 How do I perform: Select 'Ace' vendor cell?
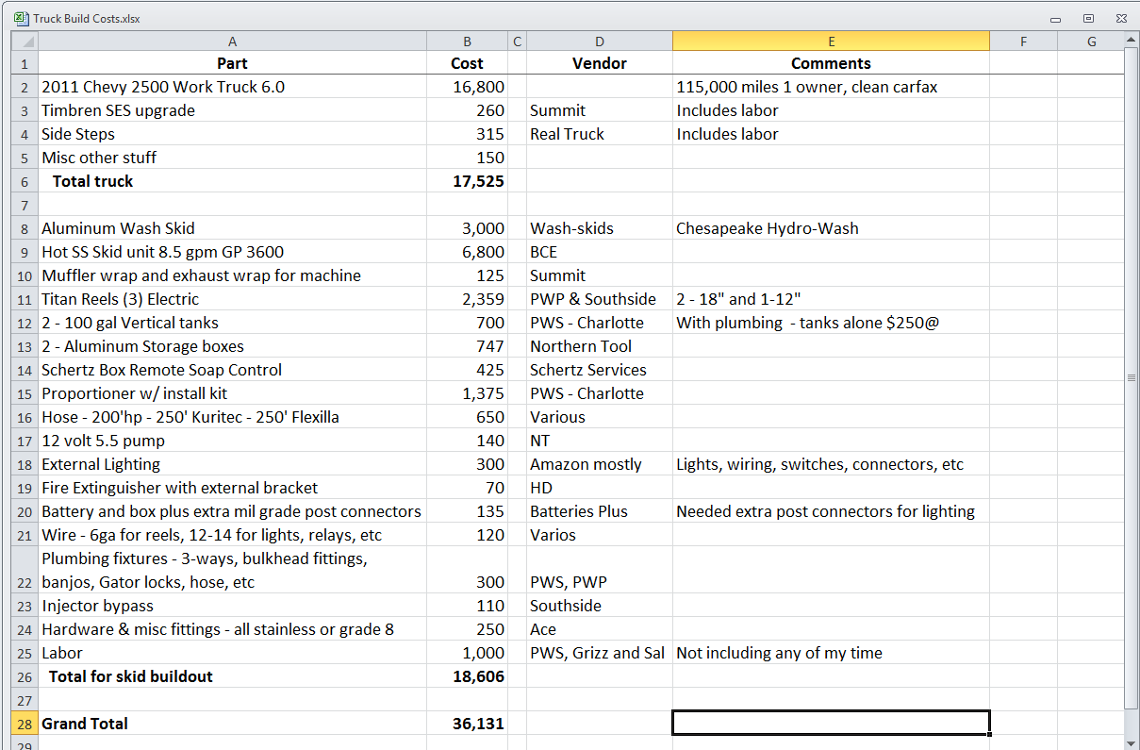600,629
